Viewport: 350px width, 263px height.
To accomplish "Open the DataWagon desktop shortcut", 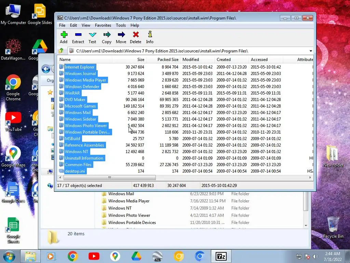I will tap(13, 50).
